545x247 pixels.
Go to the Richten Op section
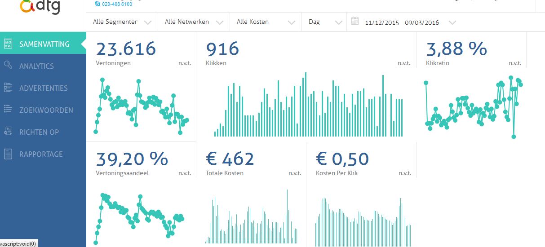pos(43,132)
